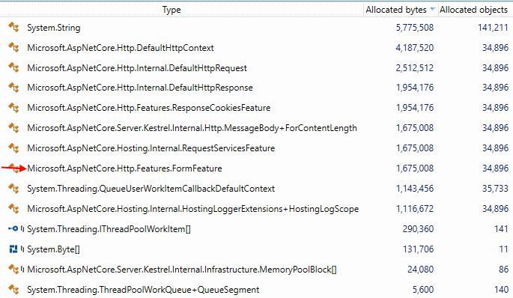Screen dimensions: 513x298
Task: Click the struct icon beside System.Byte[]
Action: click(13, 249)
